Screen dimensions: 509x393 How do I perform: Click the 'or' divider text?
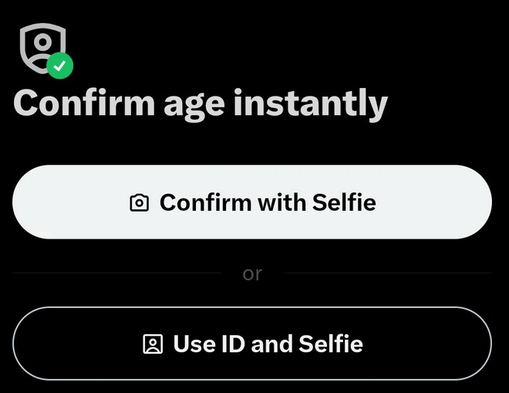(252, 273)
